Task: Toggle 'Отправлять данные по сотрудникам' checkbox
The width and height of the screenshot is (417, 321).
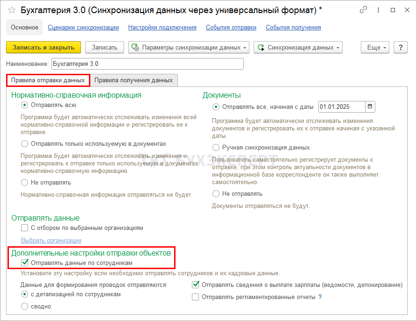Action: pos(25,263)
